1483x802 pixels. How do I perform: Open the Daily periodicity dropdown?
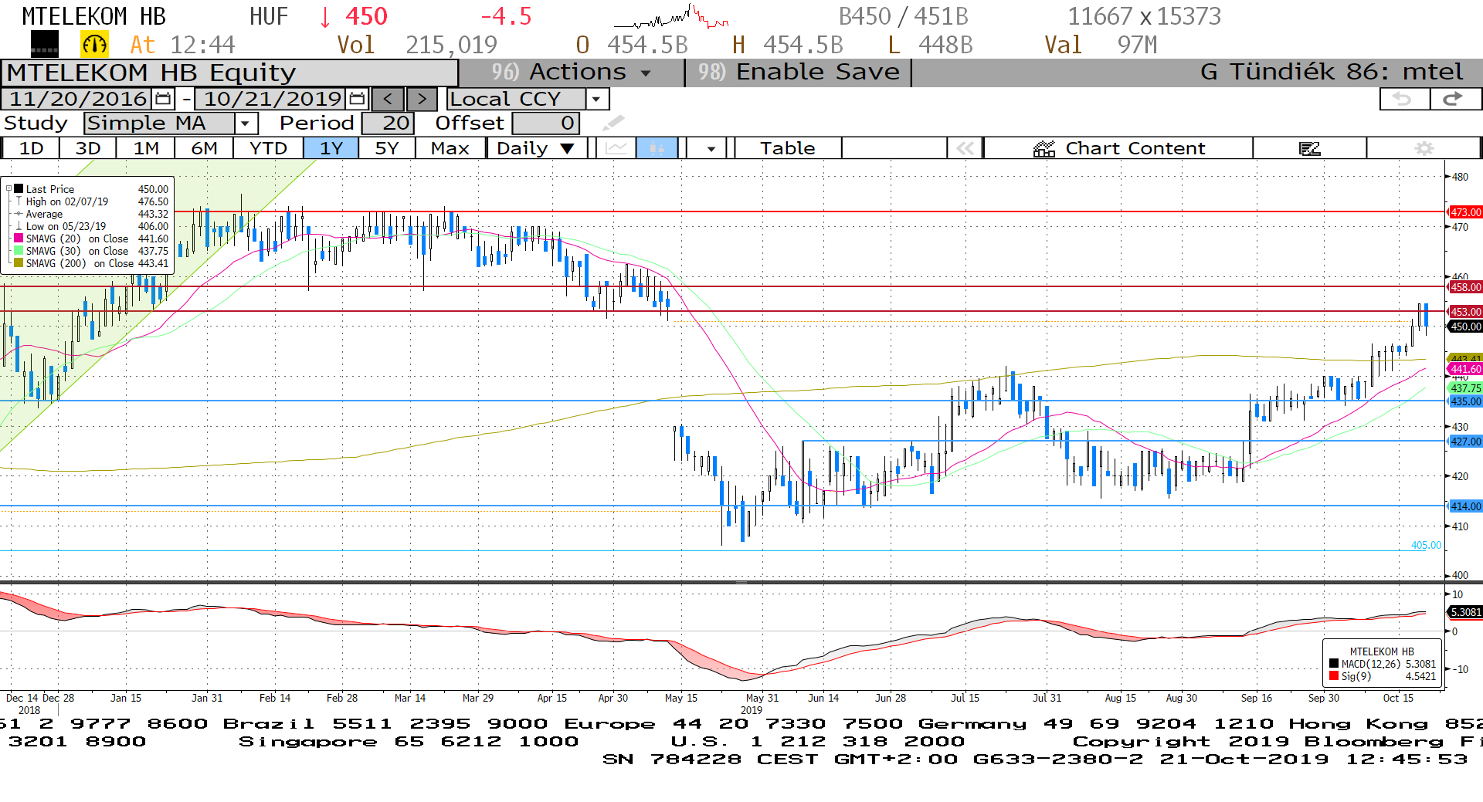[537, 148]
